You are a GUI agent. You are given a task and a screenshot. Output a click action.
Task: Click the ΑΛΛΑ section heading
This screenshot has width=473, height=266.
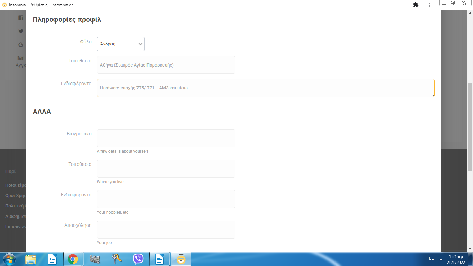(42, 112)
